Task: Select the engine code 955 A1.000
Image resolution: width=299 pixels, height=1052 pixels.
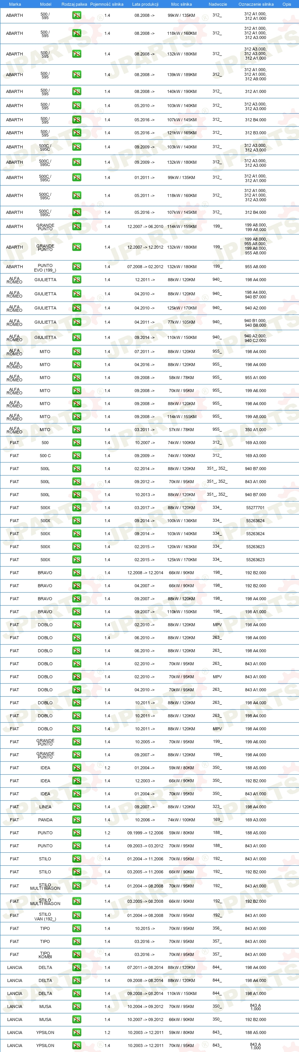Action: pyautogui.click(x=255, y=378)
